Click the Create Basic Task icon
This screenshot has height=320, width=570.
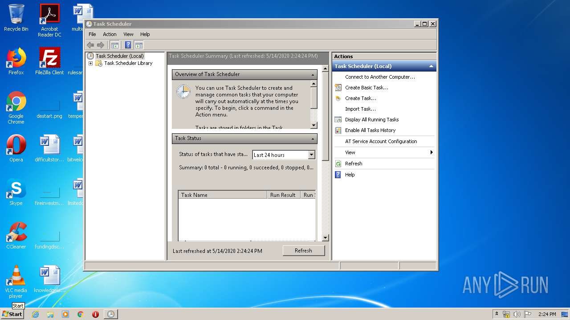[x=338, y=88]
